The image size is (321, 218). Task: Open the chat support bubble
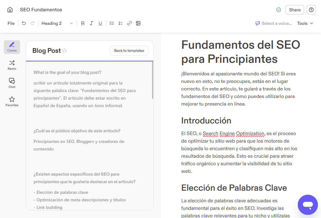308,204
